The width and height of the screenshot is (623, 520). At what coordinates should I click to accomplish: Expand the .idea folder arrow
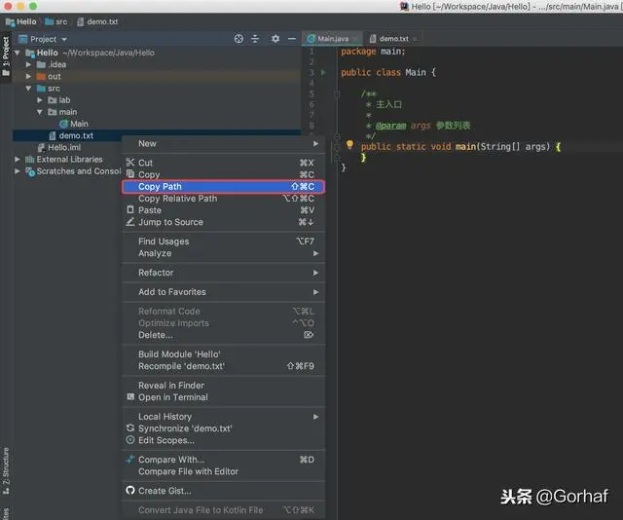tap(28, 64)
